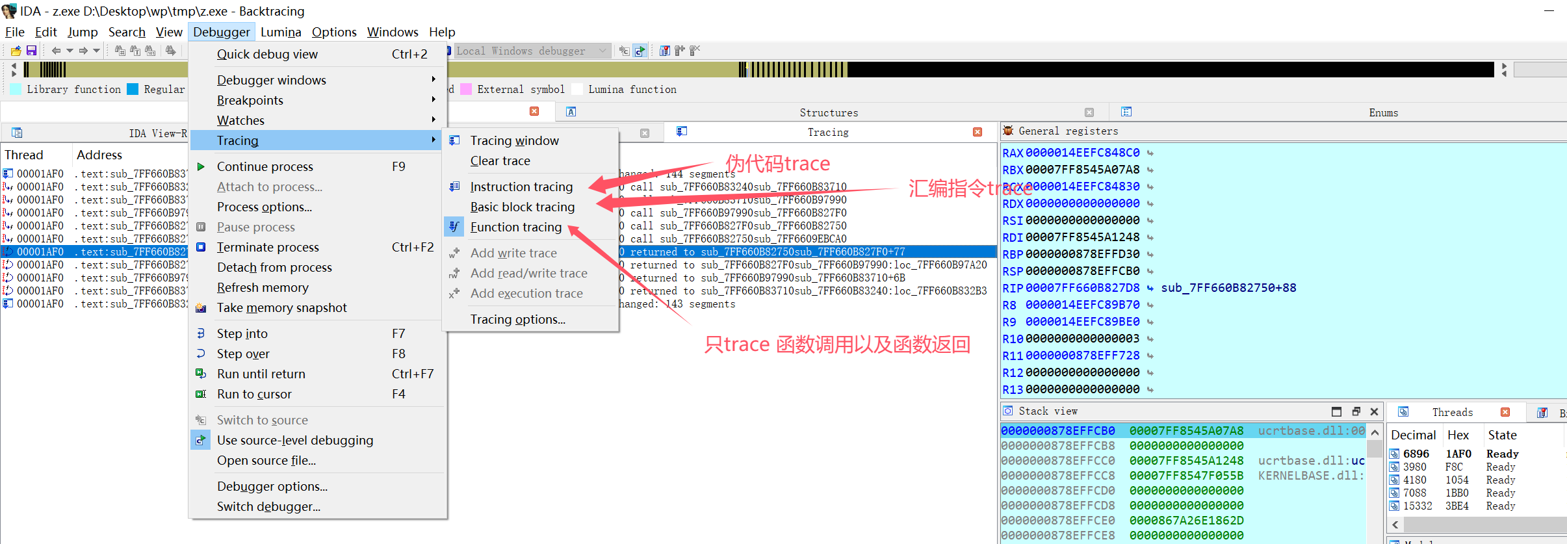Open the File menu

tap(14, 32)
